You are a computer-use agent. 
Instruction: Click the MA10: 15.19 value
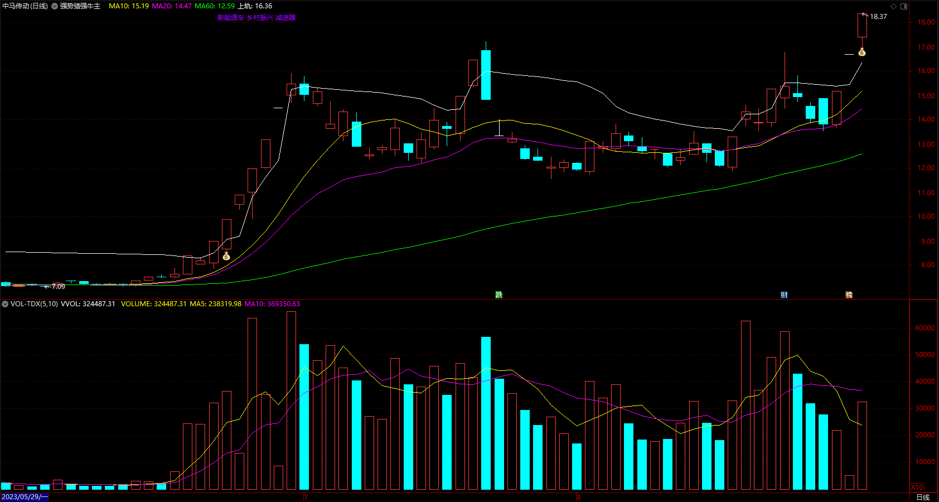[129, 6]
